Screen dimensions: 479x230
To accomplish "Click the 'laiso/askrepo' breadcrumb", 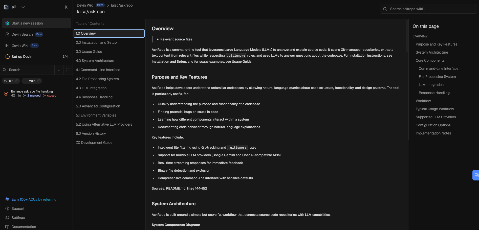I will point(122,5).
